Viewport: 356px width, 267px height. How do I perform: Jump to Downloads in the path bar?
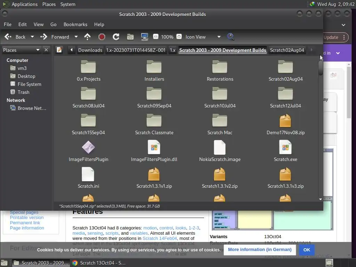point(90,50)
